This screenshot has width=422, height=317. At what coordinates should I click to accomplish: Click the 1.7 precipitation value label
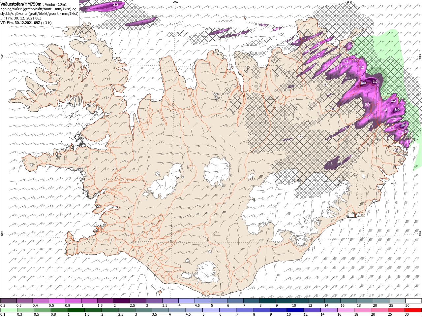coord(317,55)
